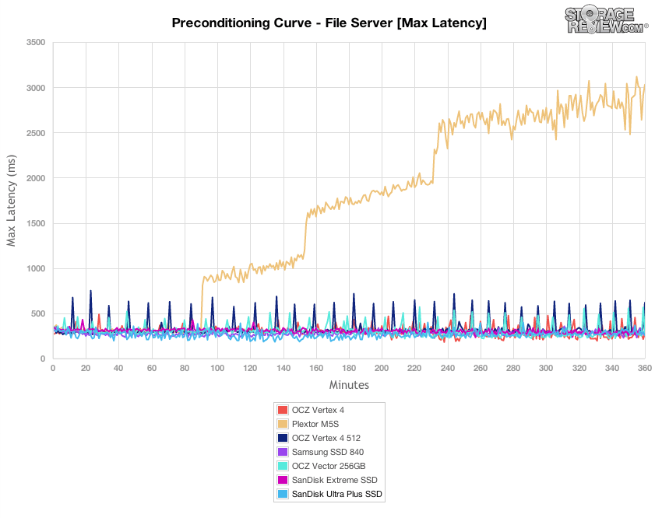
Task: Click the 'Minutes' x-axis title
Action: click(349, 385)
